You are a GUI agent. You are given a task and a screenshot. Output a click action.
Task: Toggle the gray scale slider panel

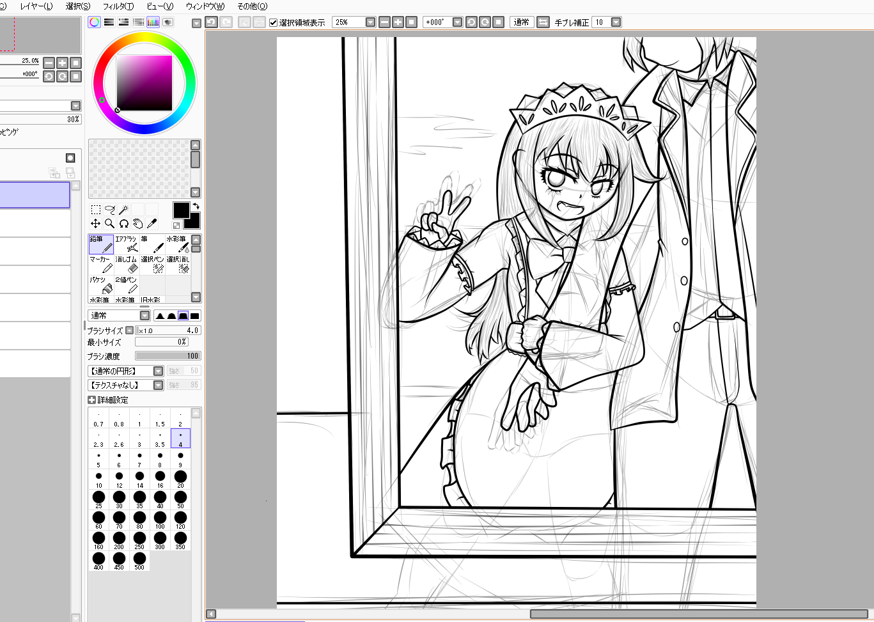[138, 22]
